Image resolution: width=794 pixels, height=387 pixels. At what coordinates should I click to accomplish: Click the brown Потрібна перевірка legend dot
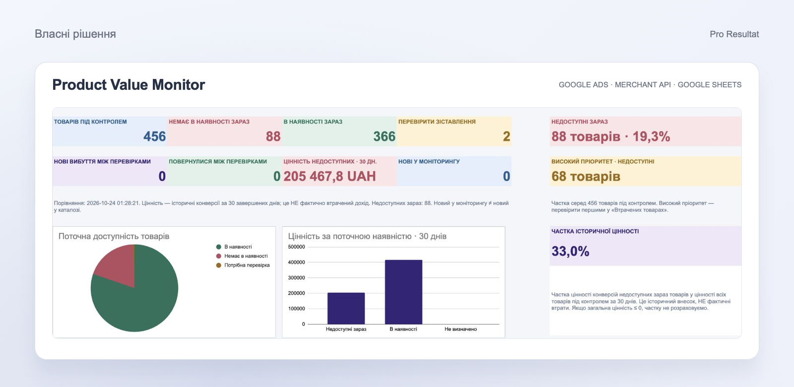pos(218,265)
